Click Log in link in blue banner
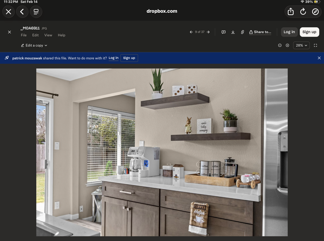 pos(113,58)
